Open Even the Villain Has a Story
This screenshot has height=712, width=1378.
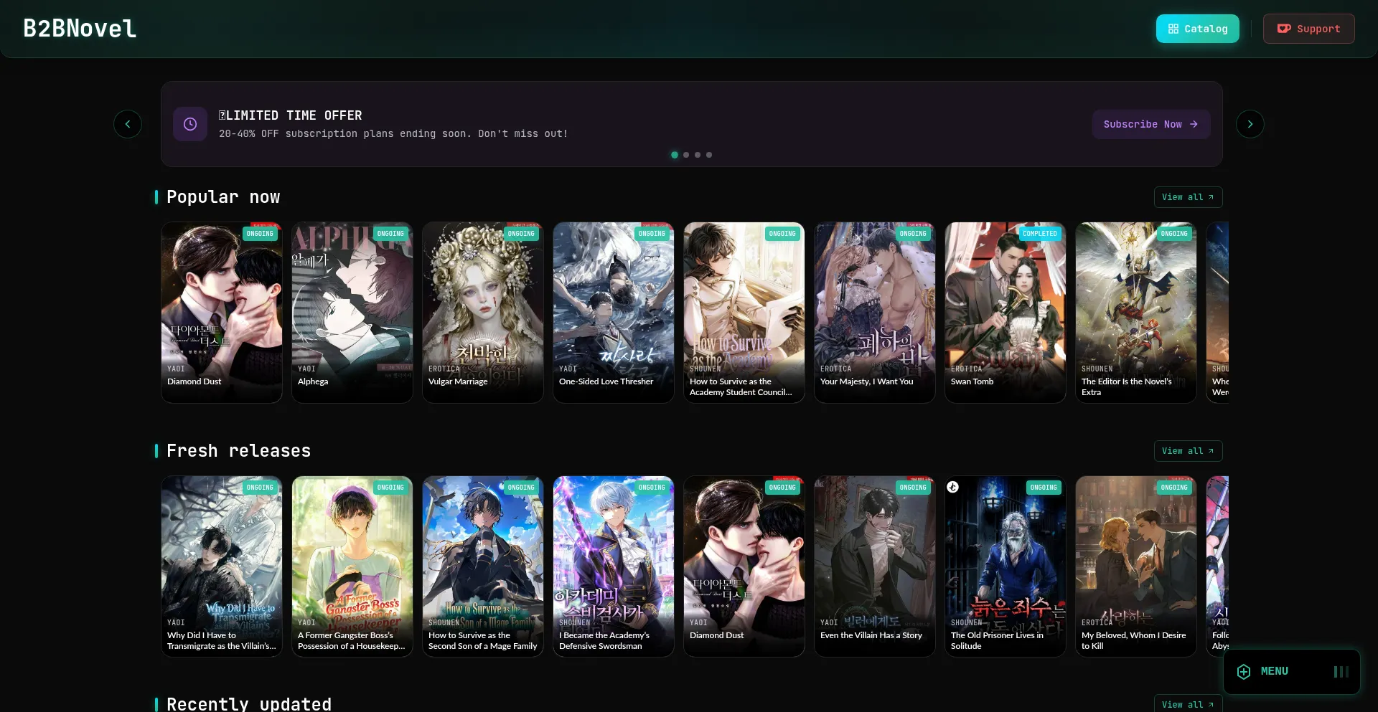[874, 566]
